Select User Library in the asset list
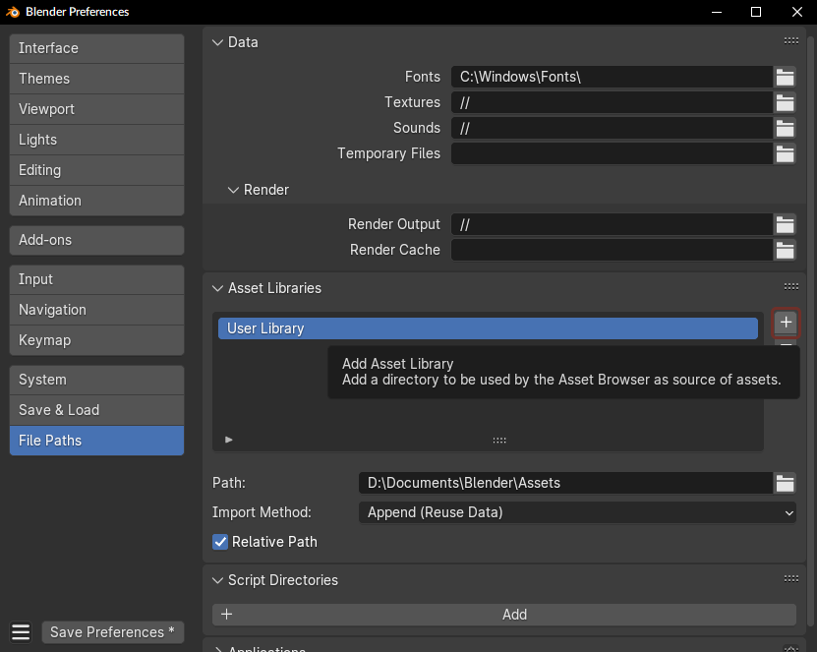Image resolution: width=817 pixels, height=652 pixels. [488, 328]
